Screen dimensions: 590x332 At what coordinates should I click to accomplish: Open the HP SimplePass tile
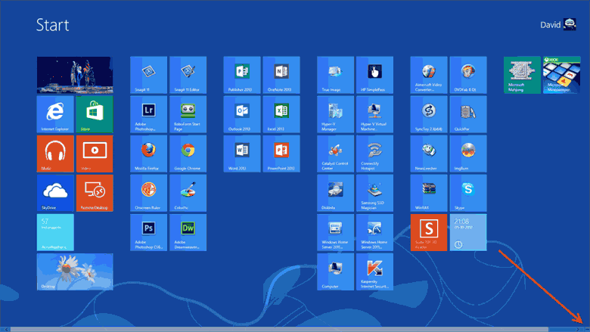click(374, 75)
